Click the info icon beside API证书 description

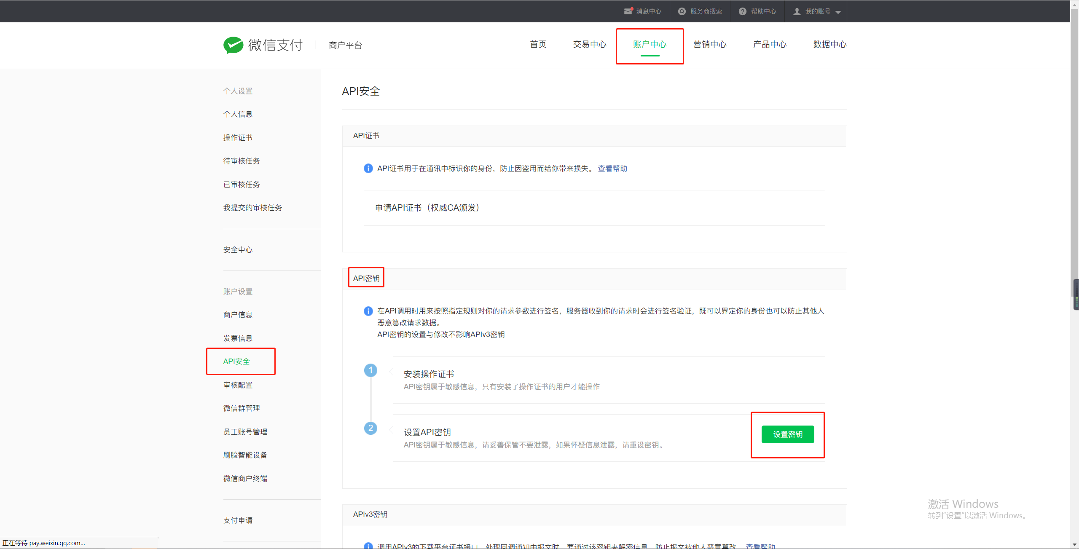click(x=368, y=169)
